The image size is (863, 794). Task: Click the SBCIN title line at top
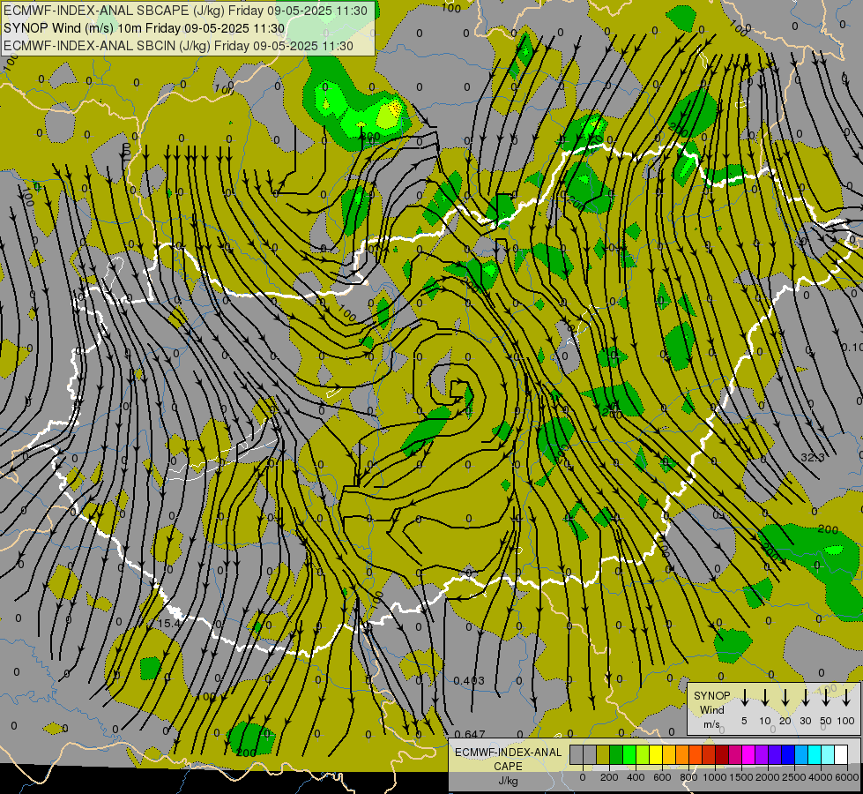(x=178, y=46)
